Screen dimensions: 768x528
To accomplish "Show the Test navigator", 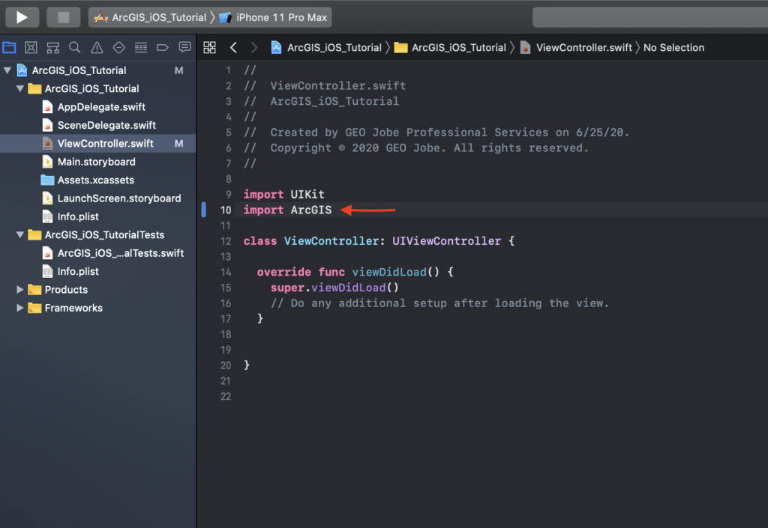I will 118,48.
